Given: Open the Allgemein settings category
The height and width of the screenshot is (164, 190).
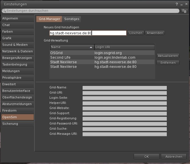Looking at the screenshot, I should point(18,18).
